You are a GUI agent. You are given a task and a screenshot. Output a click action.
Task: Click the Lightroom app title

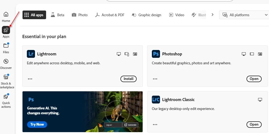tap(47, 54)
